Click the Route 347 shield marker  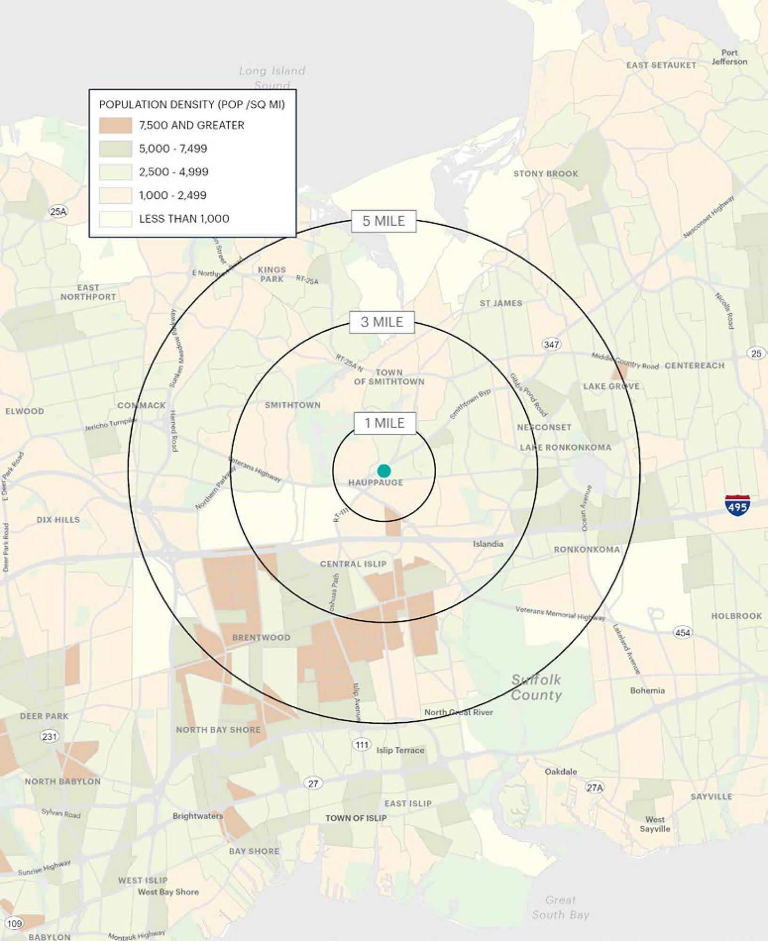[x=551, y=344]
